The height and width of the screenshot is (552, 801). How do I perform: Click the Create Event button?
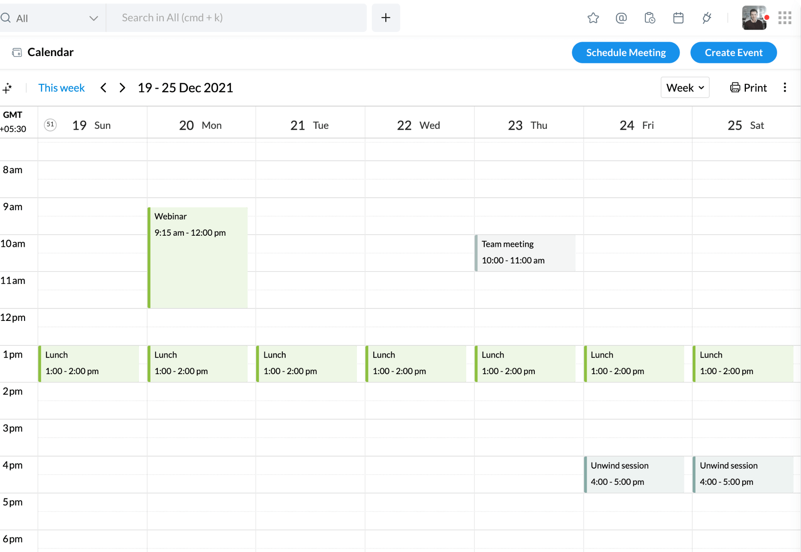pos(733,52)
